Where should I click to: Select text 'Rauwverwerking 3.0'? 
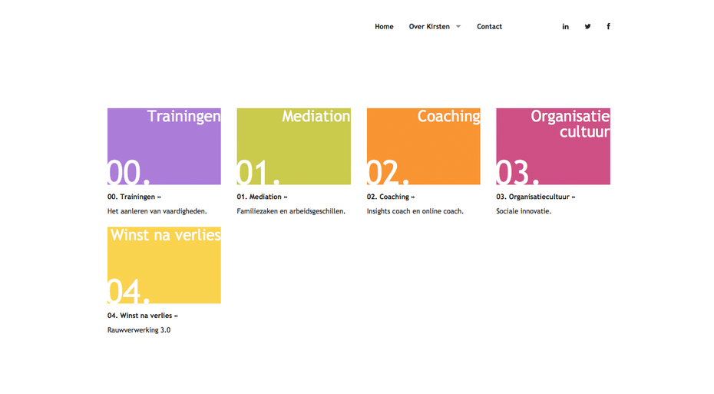pyautogui.click(x=139, y=330)
